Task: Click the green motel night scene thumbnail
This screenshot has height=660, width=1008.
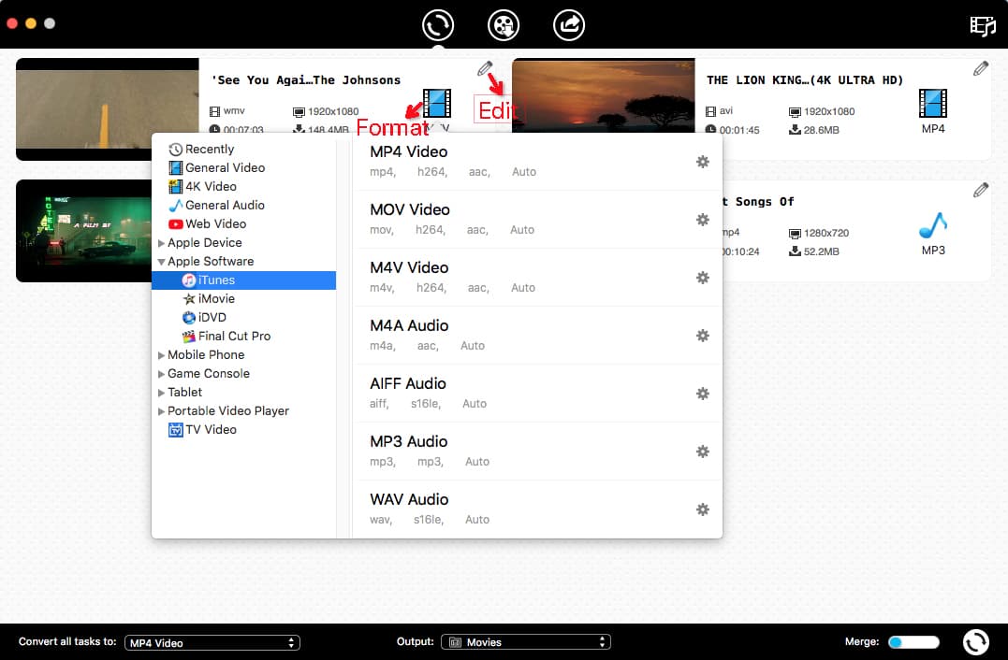Action: pyautogui.click(x=84, y=231)
